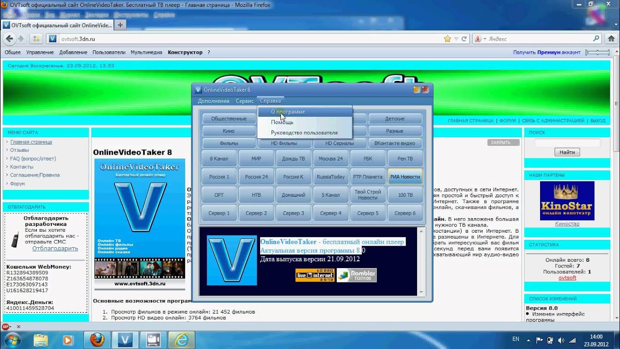This screenshot has height=349, width=620.
Task: Open the Мультимедиа admin bar menu
Action: point(146,52)
